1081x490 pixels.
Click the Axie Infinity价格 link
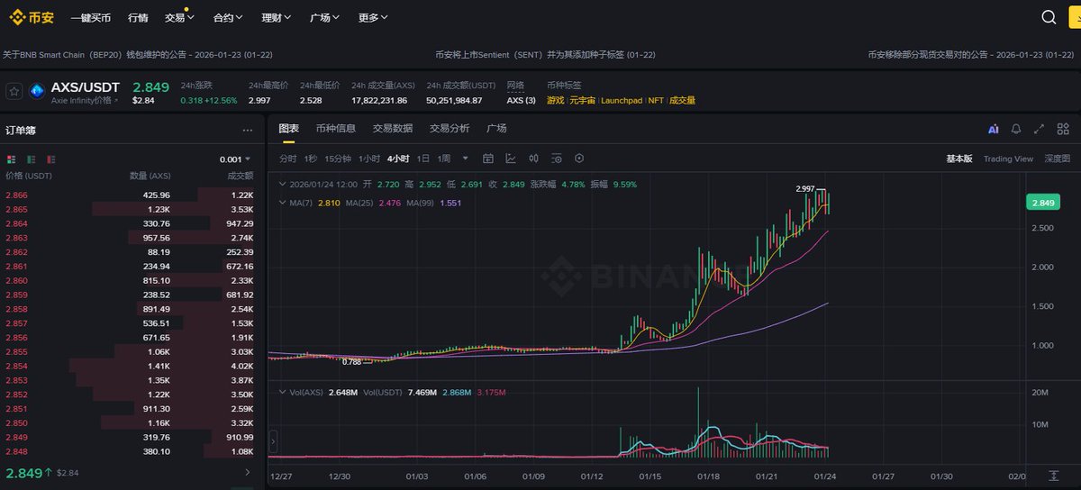[x=85, y=100]
